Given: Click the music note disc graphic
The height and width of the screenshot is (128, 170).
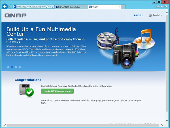Looking at the screenshot, I should pyautogui.click(x=144, y=39).
